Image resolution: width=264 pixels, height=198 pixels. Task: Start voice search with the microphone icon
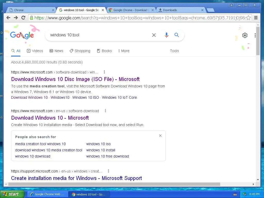point(166,35)
